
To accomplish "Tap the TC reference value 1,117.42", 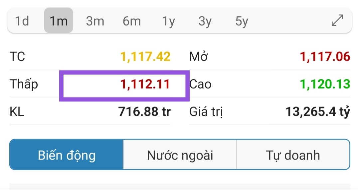I will tap(145, 57).
